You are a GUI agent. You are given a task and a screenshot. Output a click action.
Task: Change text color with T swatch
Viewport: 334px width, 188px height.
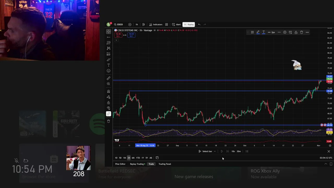click(264, 32)
